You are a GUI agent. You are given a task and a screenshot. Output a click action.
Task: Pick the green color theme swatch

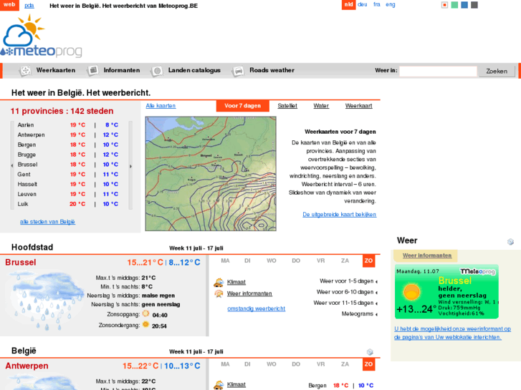point(454,5)
